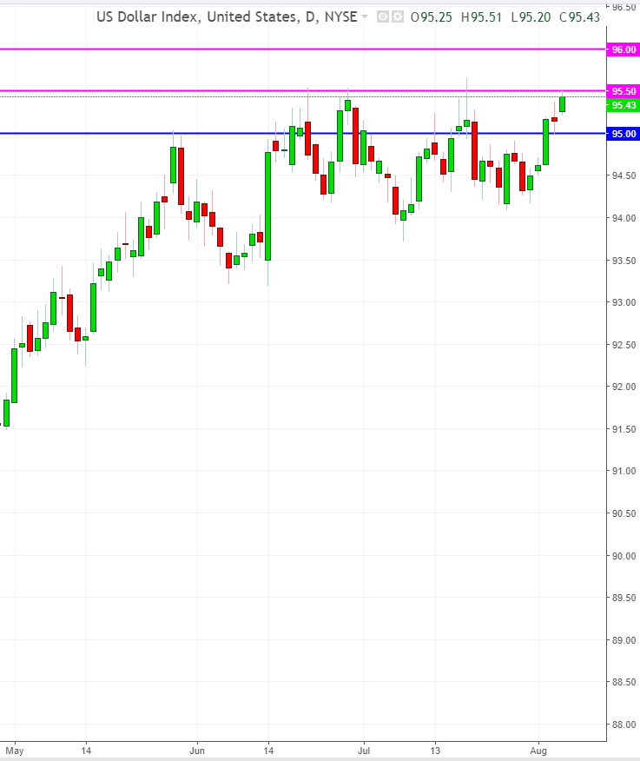Viewport: 640px width, 761px height.
Task: Open the settings icon next to the eye icon
Action: pos(397,17)
